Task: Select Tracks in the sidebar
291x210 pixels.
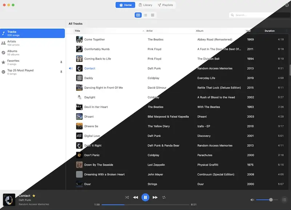Action: (32, 33)
